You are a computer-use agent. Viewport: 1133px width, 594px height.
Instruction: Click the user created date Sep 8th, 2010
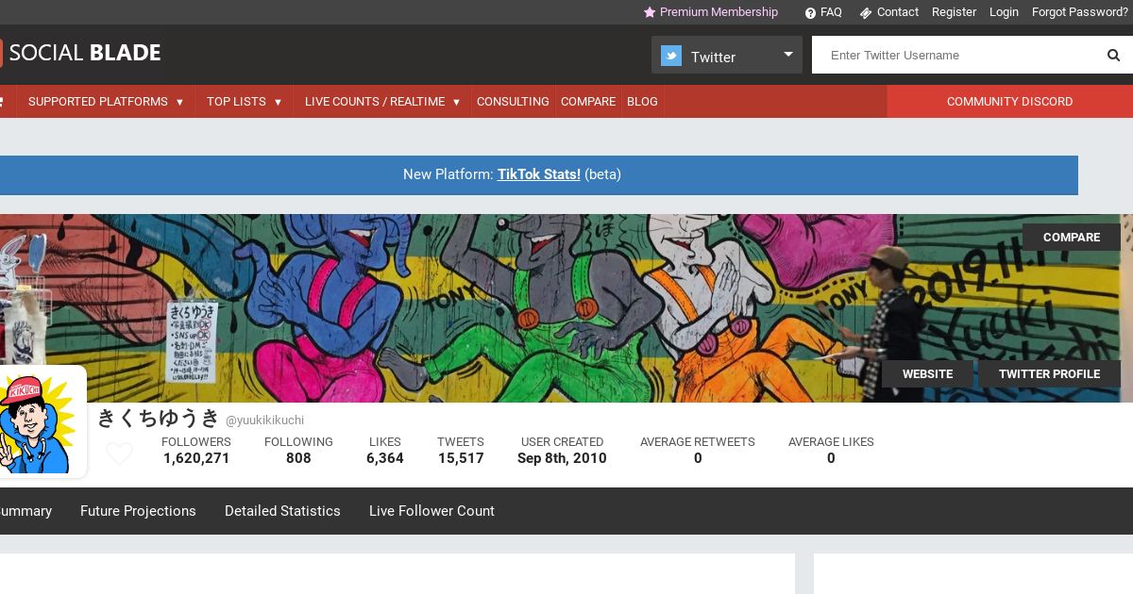pyautogui.click(x=562, y=458)
